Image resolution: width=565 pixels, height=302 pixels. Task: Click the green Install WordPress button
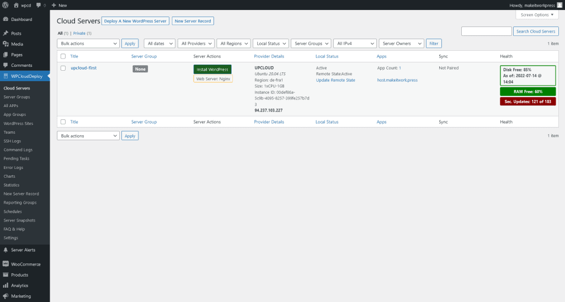212,69
